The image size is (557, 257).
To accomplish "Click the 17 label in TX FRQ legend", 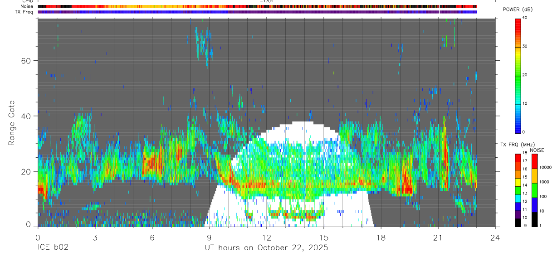I will click(x=525, y=161).
